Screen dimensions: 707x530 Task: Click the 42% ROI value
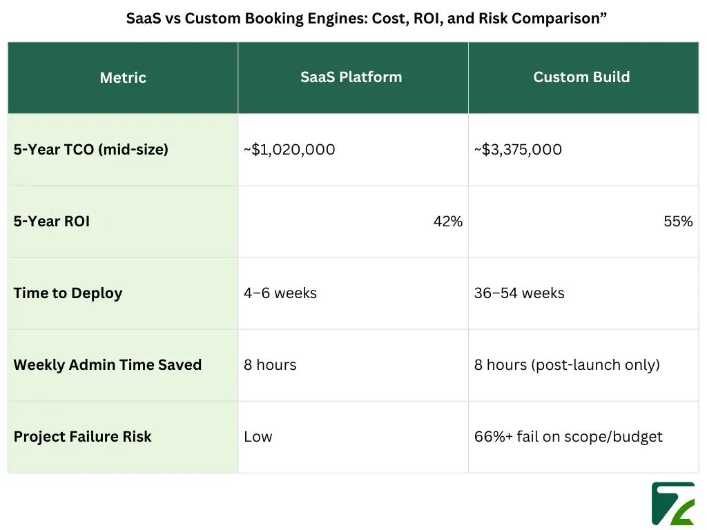point(448,222)
